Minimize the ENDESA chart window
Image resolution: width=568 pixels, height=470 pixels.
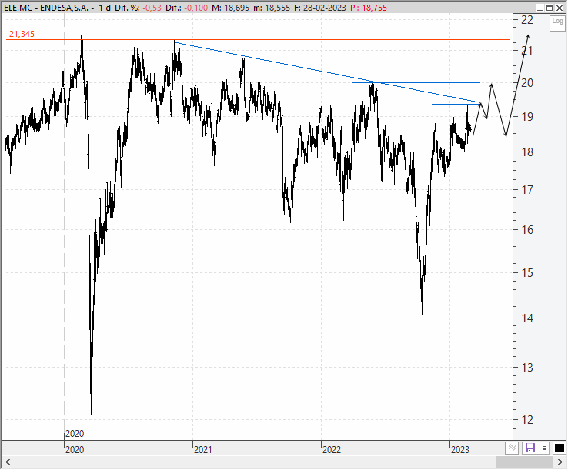(540, 8)
